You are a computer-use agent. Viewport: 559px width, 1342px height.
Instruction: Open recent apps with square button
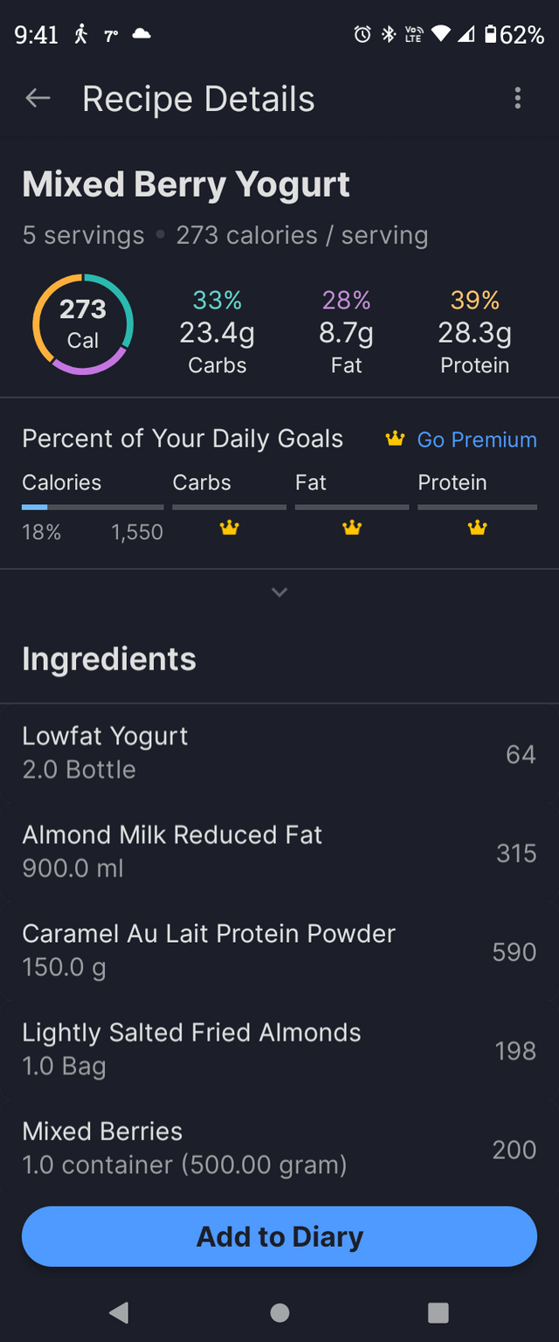[x=438, y=1312]
